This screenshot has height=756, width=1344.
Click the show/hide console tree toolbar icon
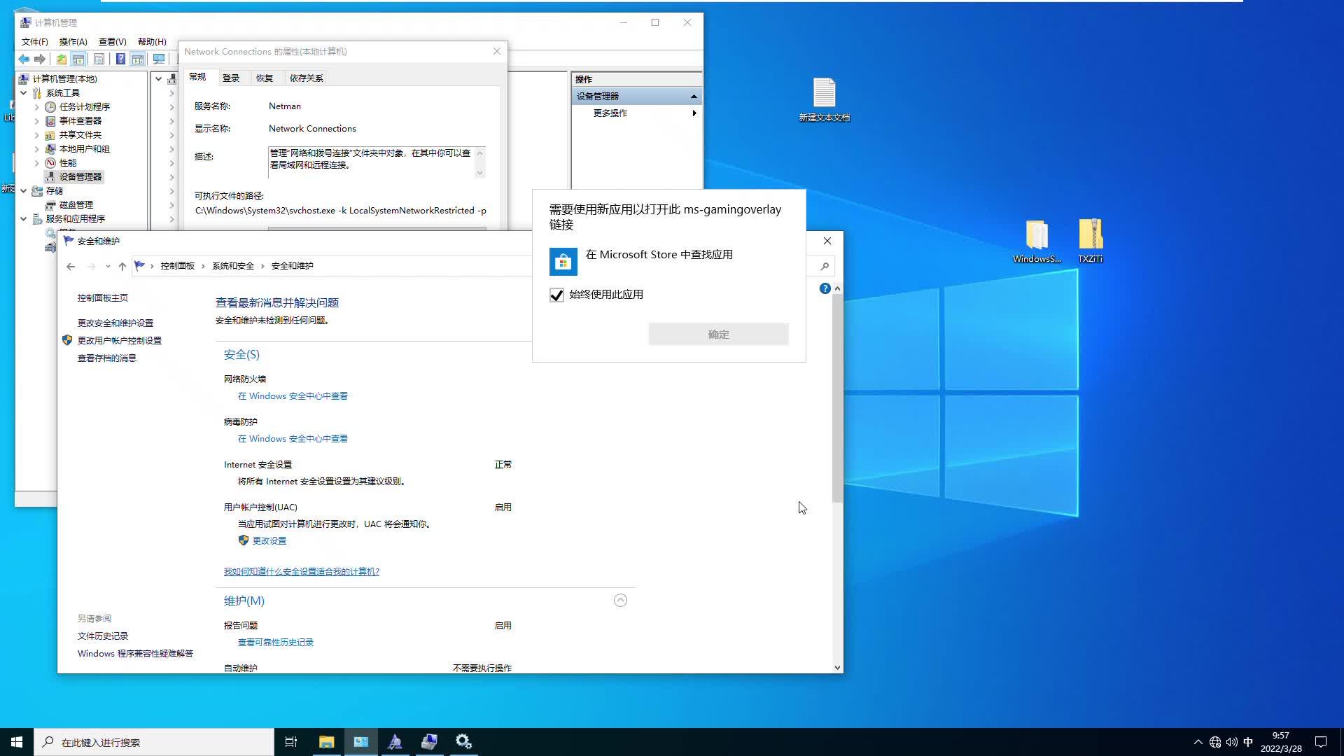tap(78, 59)
